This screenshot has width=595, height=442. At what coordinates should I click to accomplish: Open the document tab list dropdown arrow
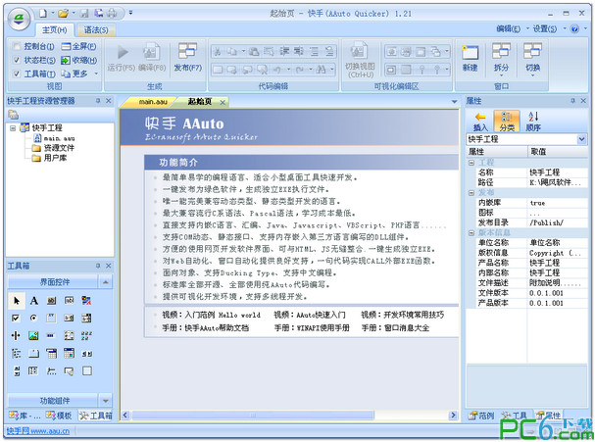coord(454,102)
